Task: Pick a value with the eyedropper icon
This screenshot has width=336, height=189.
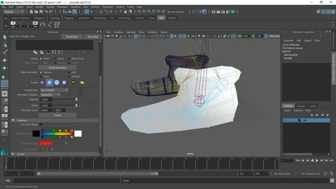Action: pos(80,106)
